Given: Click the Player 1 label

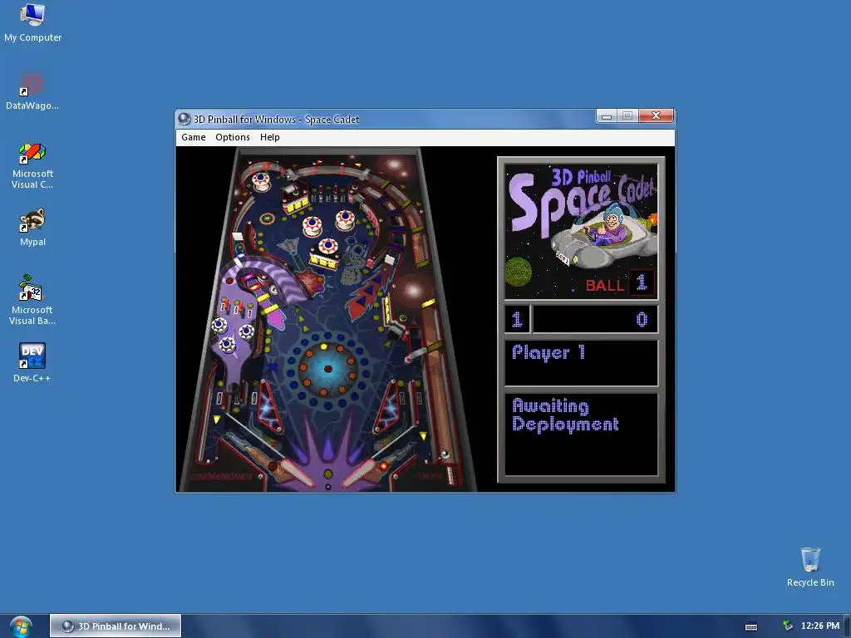Looking at the screenshot, I should pyautogui.click(x=548, y=352).
